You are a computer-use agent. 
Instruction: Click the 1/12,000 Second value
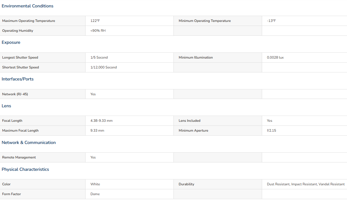104,67
